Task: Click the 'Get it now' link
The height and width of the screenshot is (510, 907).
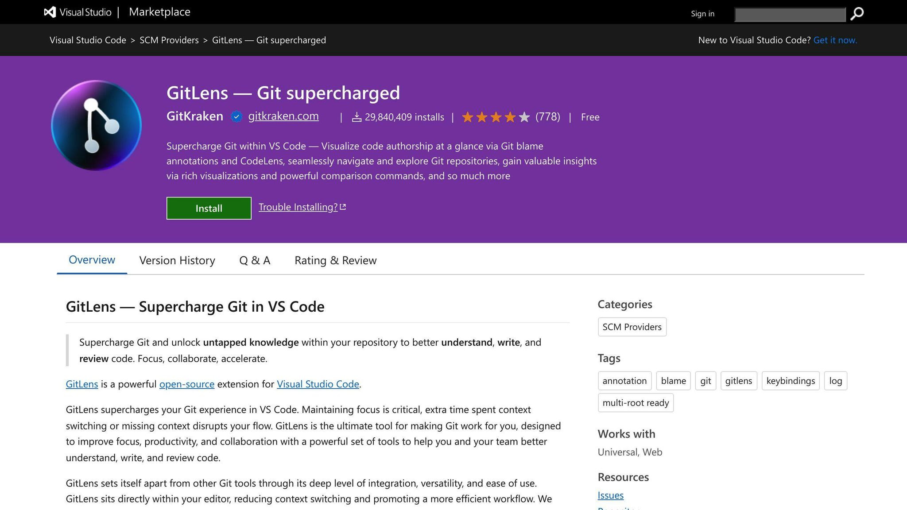Action: (x=835, y=40)
